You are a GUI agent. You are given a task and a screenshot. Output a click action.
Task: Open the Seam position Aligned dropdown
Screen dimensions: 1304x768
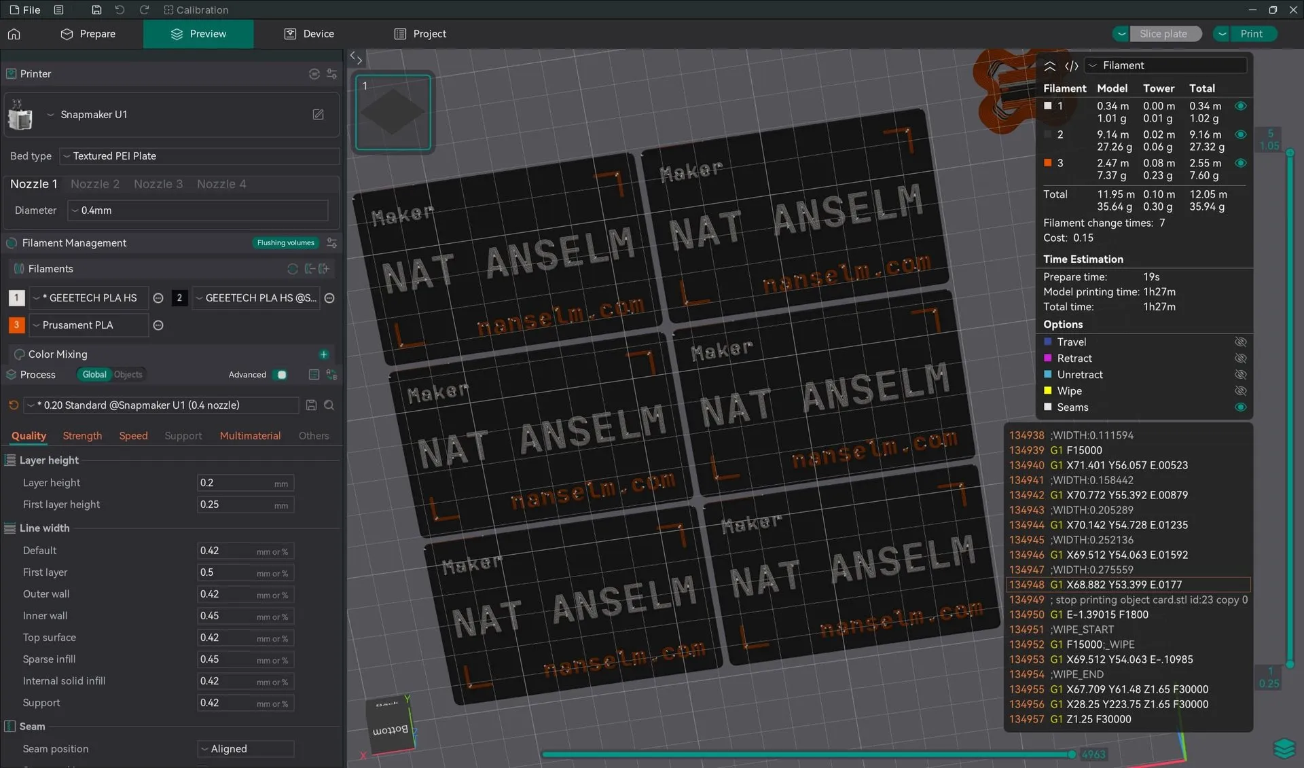click(245, 749)
